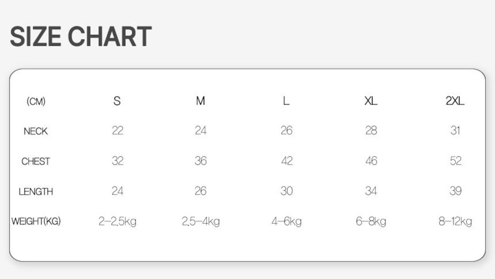Click the L size column header
This screenshot has height=279, width=495.
[286, 101]
